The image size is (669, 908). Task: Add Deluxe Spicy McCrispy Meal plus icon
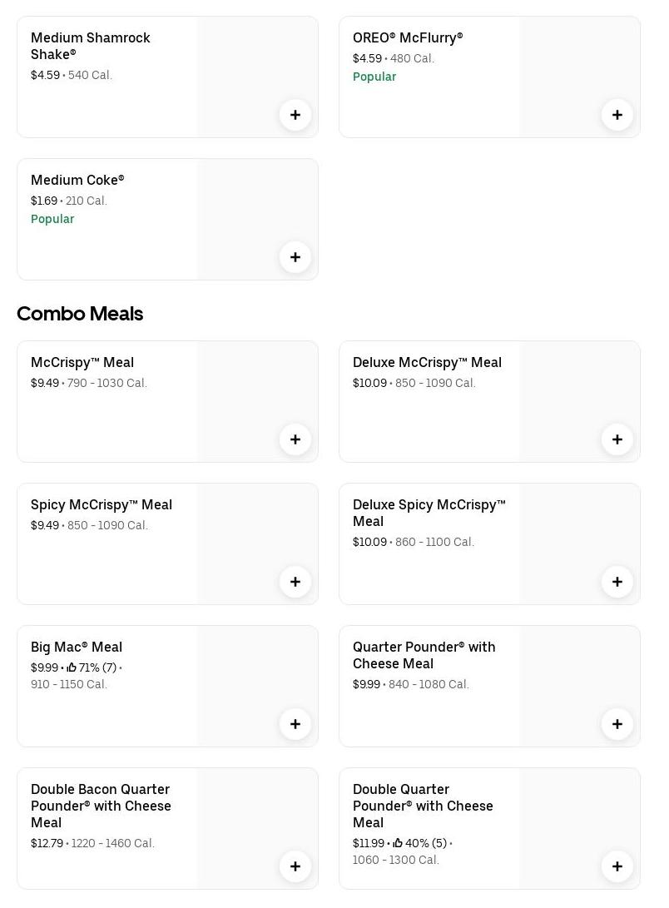click(x=617, y=582)
